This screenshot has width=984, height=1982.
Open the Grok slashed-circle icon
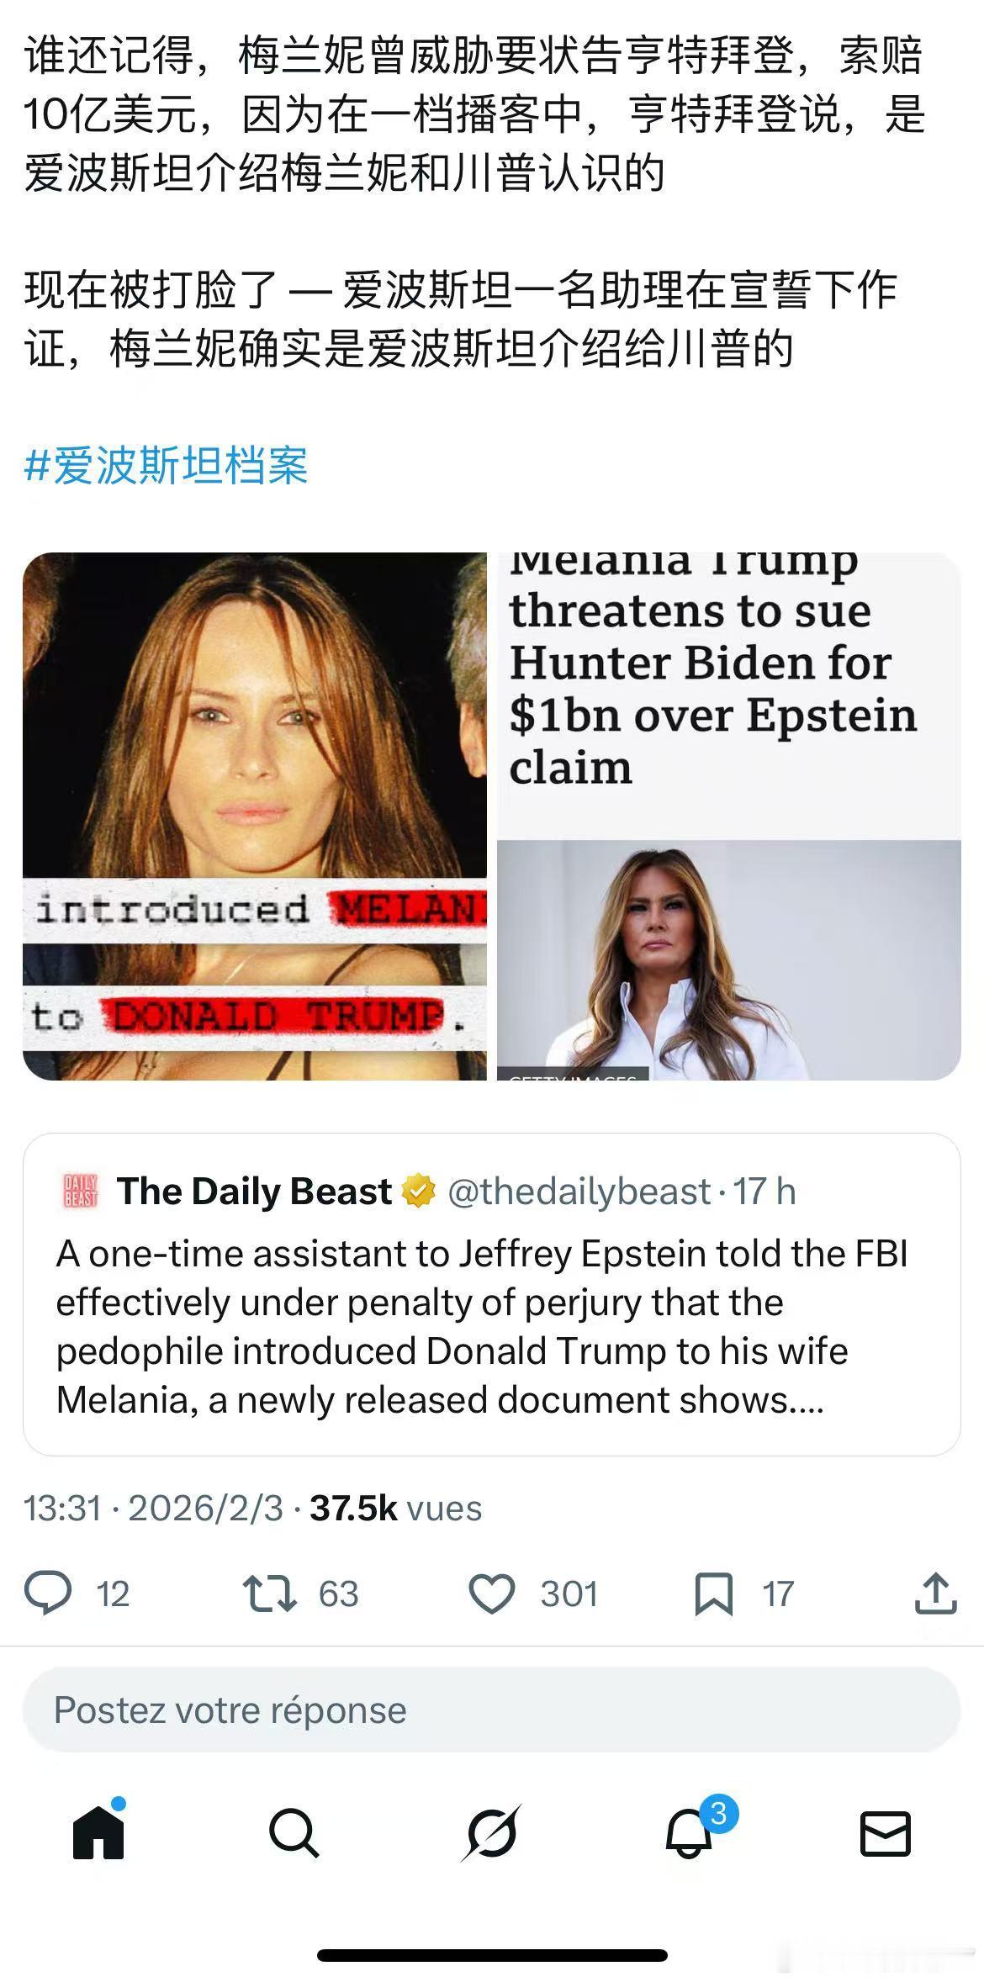click(491, 1833)
